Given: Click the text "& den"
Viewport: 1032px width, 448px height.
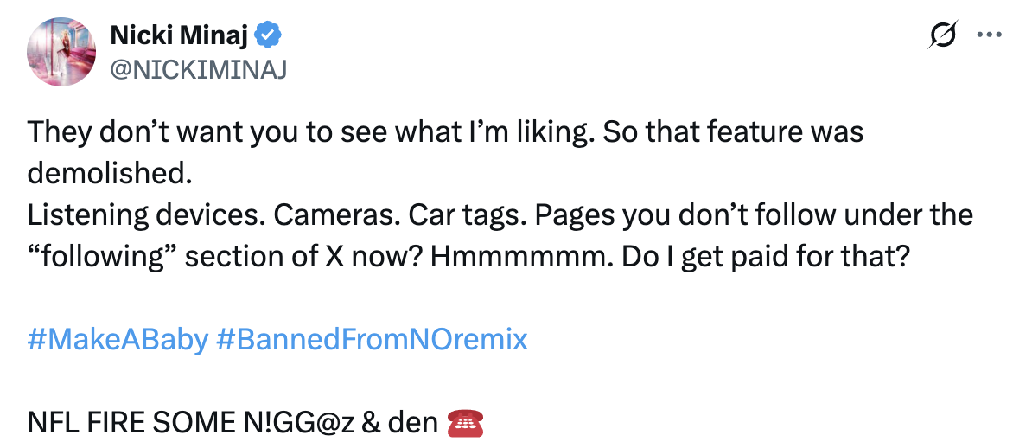Looking at the screenshot, I should pos(397,424).
